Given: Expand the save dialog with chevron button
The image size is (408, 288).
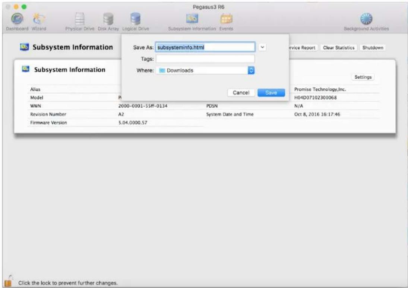Looking at the screenshot, I should click(x=262, y=47).
